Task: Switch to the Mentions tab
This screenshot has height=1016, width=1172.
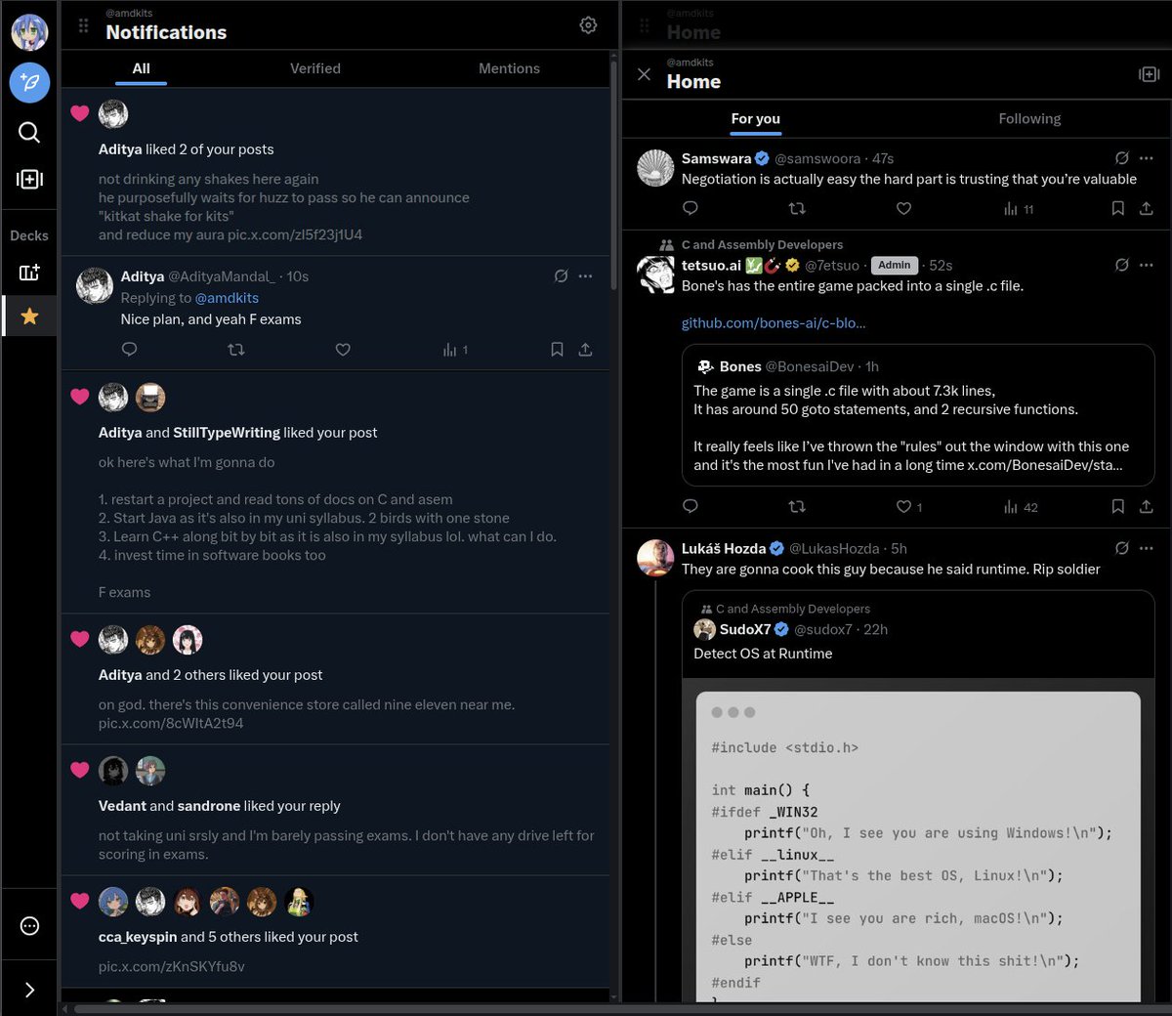Action: pyautogui.click(x=509, y=68)
